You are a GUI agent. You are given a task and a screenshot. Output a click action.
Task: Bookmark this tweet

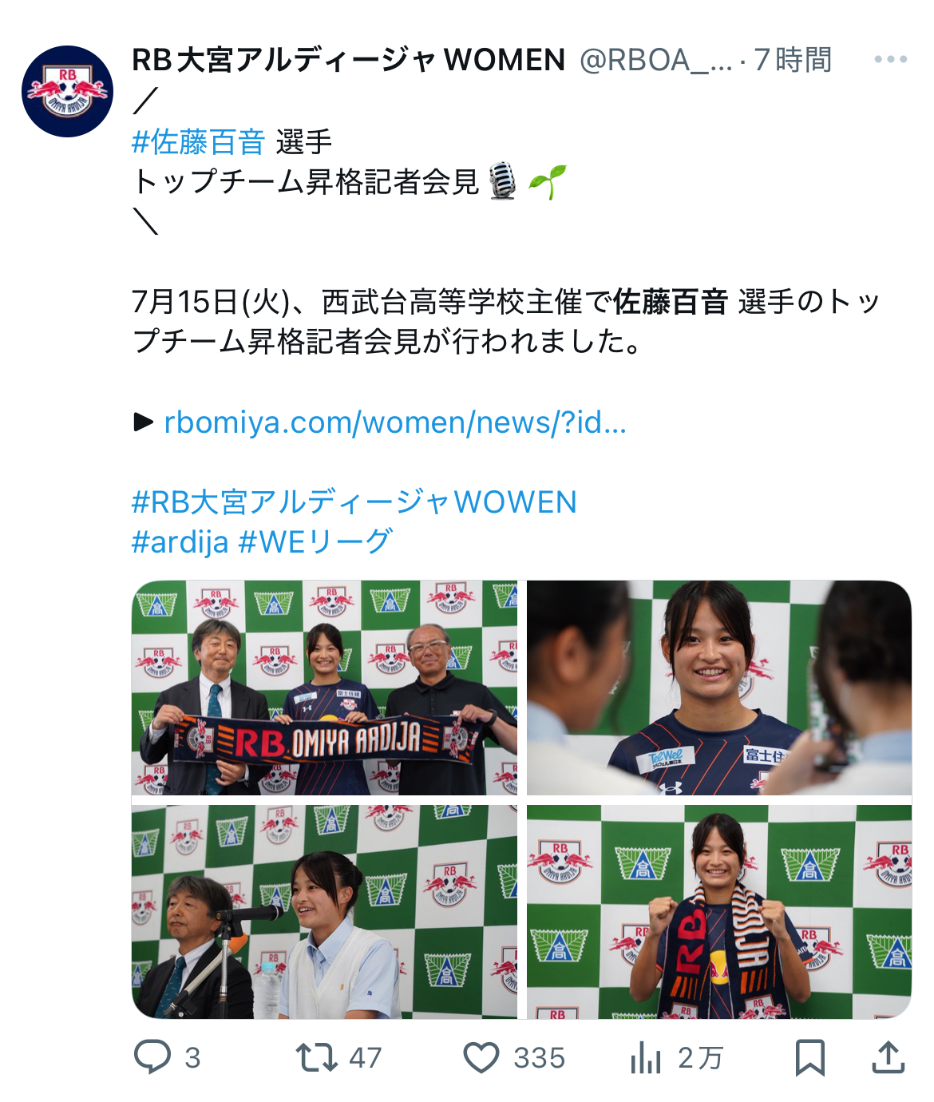(809, 1058)
